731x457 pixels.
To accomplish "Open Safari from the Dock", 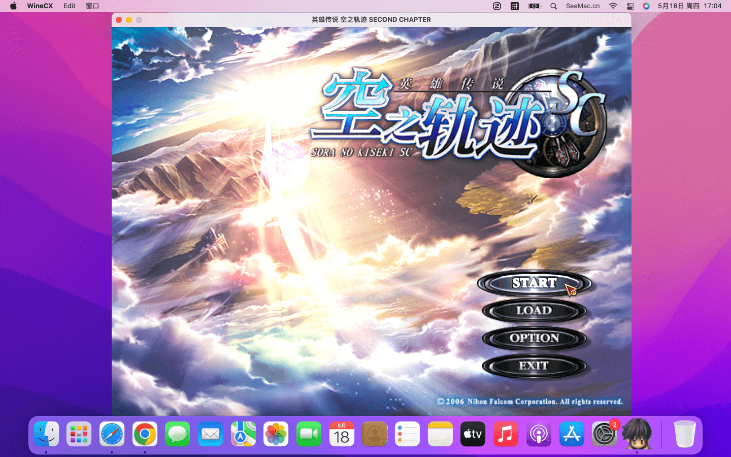I will (x=112, y=434).
